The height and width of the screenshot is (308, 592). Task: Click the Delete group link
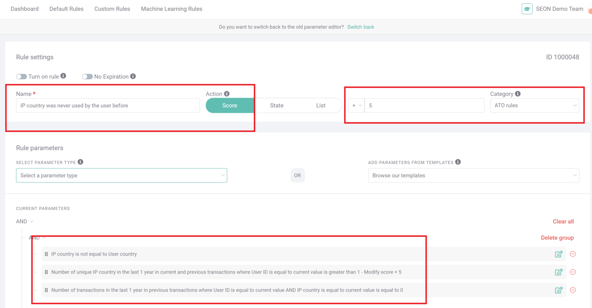557,238
